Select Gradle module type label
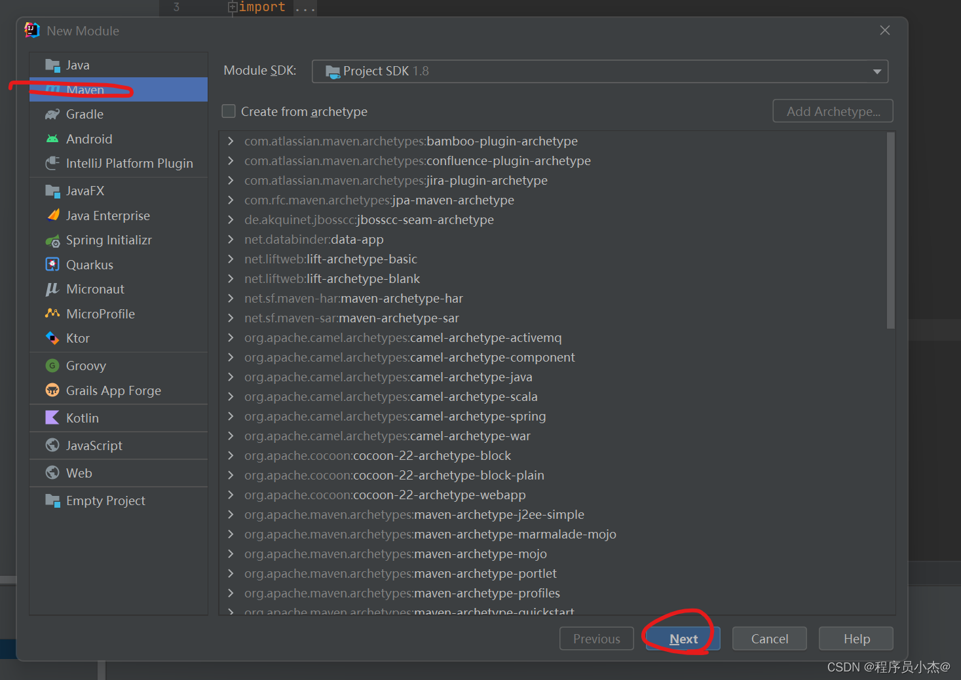Viewport: 961px width, 680px height. [x=85, y=114]
